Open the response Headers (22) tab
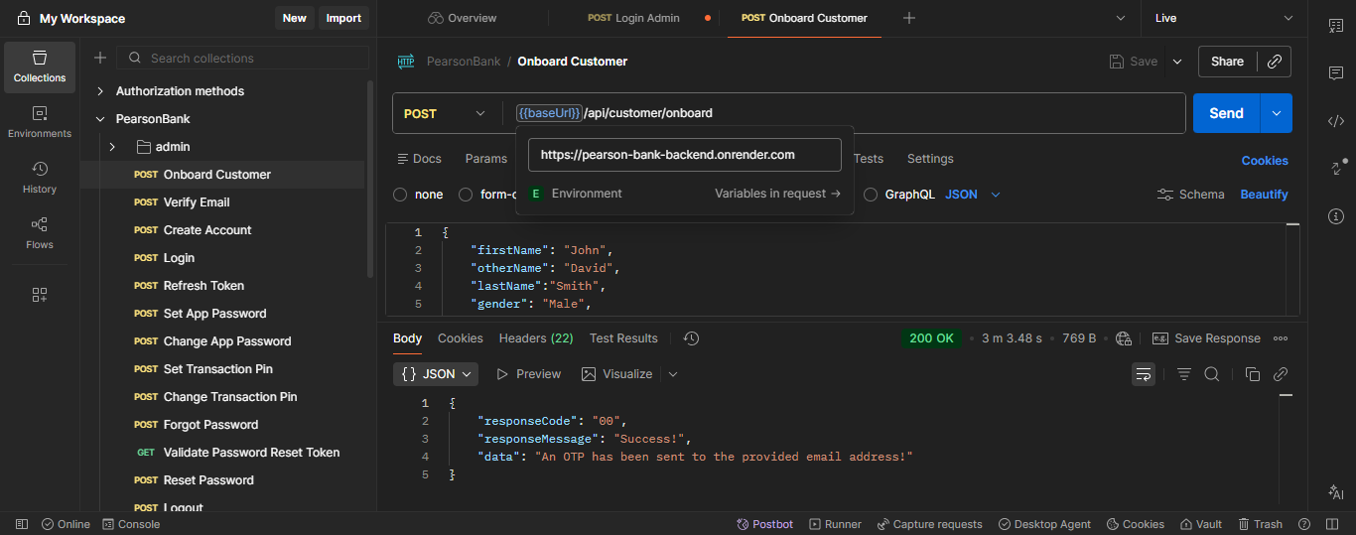Viewport: 1356px width, 535px height. (536, 338)
